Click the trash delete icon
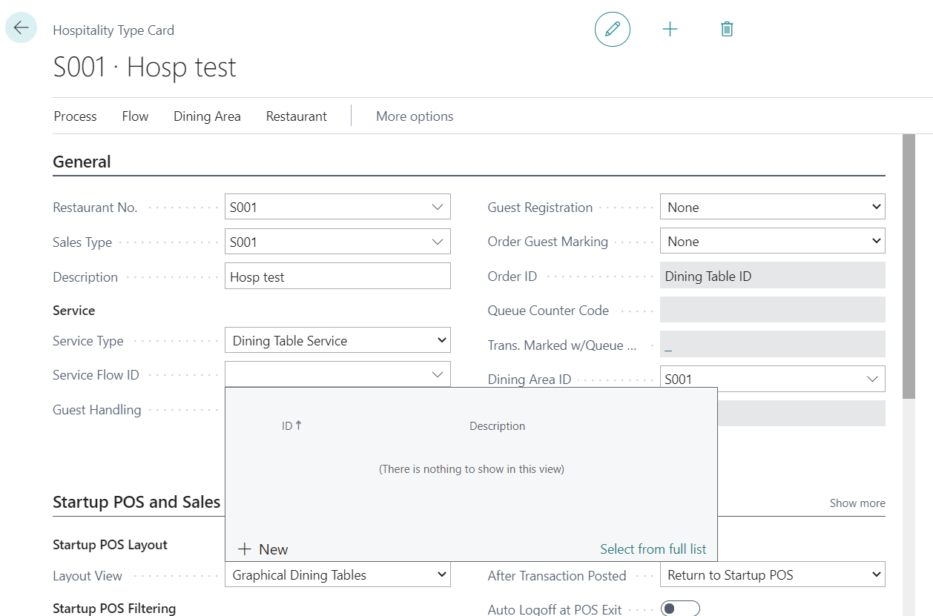The height and width of the screenshot is (616, 933). pyautogui.click(x=727, y=29)
